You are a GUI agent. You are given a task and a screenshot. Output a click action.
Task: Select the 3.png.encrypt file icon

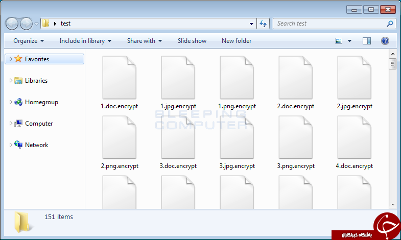296,137
